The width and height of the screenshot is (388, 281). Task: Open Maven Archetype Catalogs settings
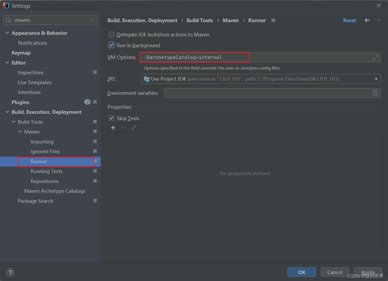[55, 191]
